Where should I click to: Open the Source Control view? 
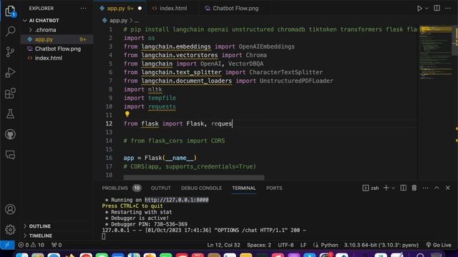pyautogui.click(x=10, y=52)
